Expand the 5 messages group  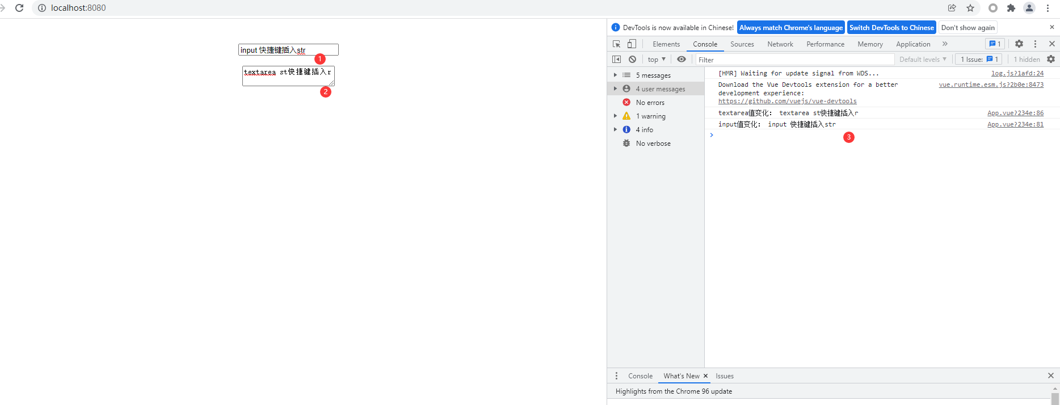pos(615,75)
